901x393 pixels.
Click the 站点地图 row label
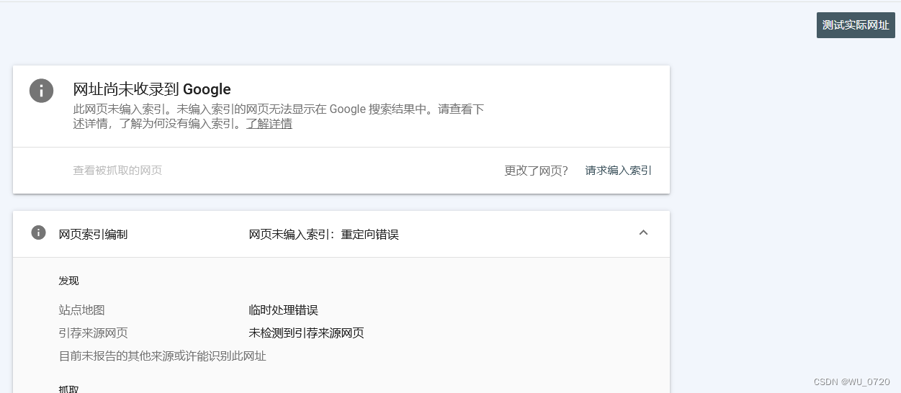pyautogui.click(x=81, y=310)
